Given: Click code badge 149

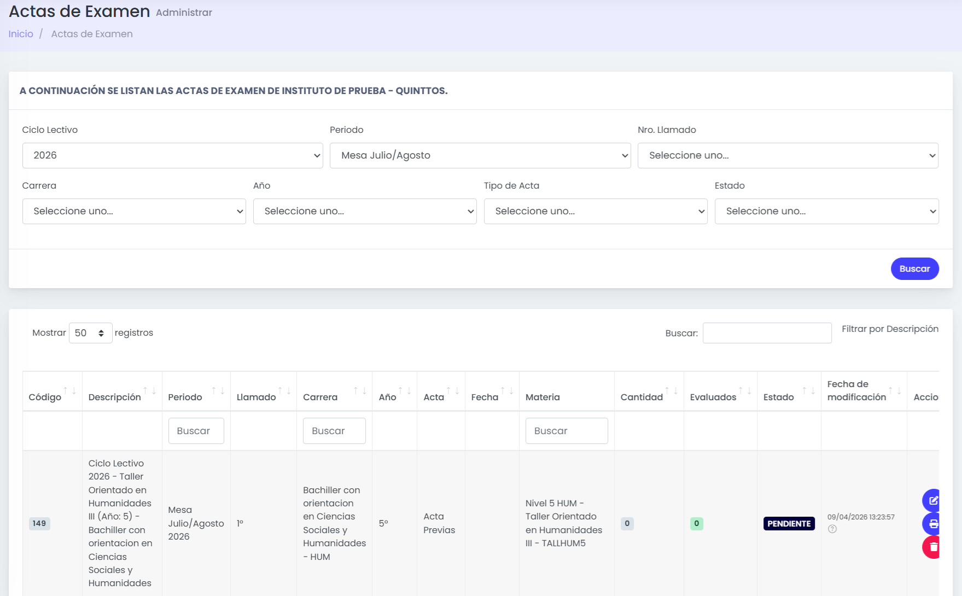Looking at the screenshot, I should (x=39, y=523).
